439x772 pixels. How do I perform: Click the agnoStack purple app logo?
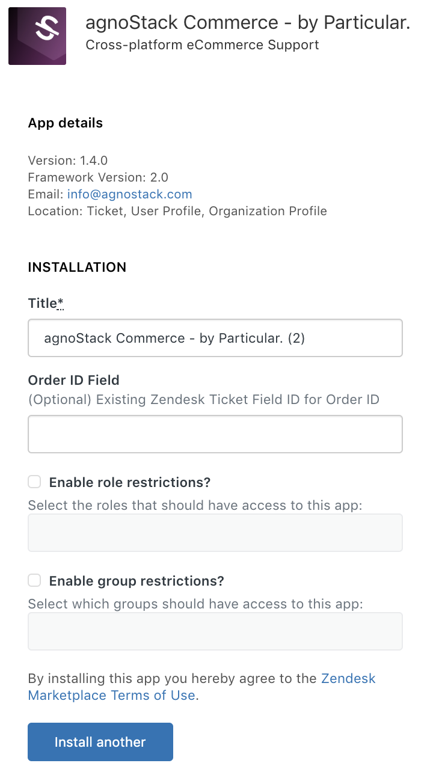(x=37, y=35)
